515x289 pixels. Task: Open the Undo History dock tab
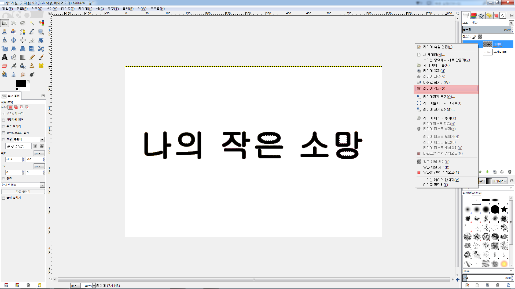pyautogui.click(x=489, y=16)
